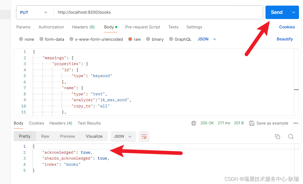
Task: Click the "books" index value in response
Action: [x=72, y=164]
